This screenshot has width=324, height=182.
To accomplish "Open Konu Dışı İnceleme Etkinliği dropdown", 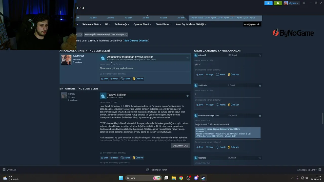I will [191, 24].
